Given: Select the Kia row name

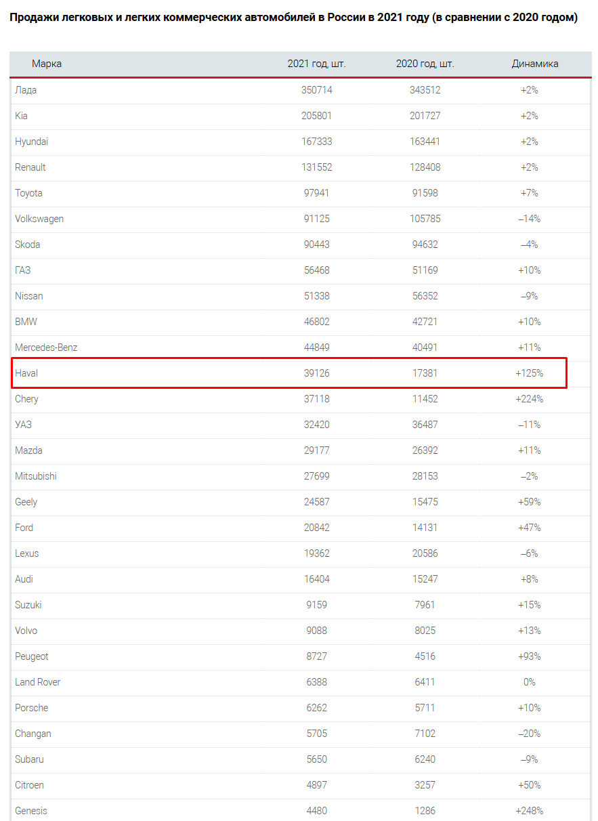Looking at the screenshot, I should [x=22, y=116].
